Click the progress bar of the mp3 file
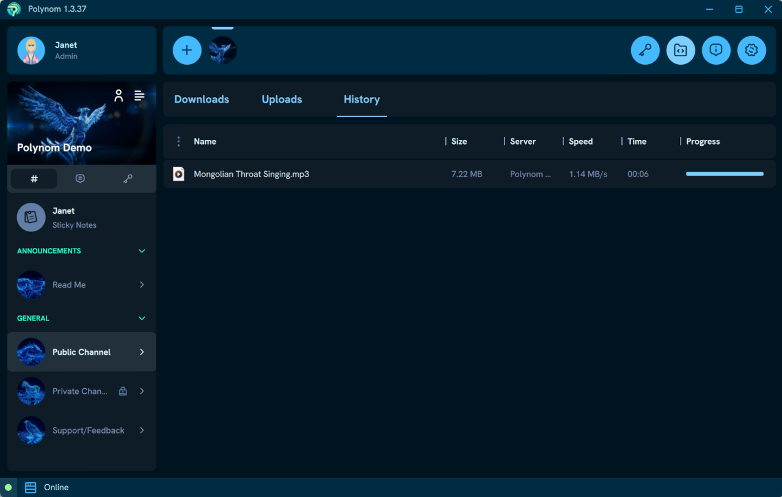This screenshot has width=782, height=497. [x=725, y=174]
